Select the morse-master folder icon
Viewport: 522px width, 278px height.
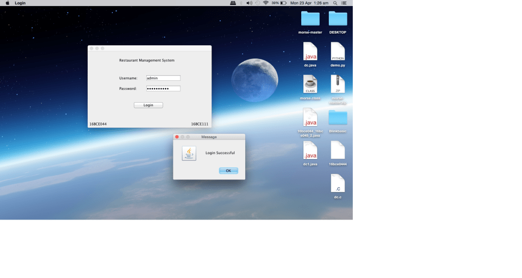pyautogui.click(x=310, y=19)
